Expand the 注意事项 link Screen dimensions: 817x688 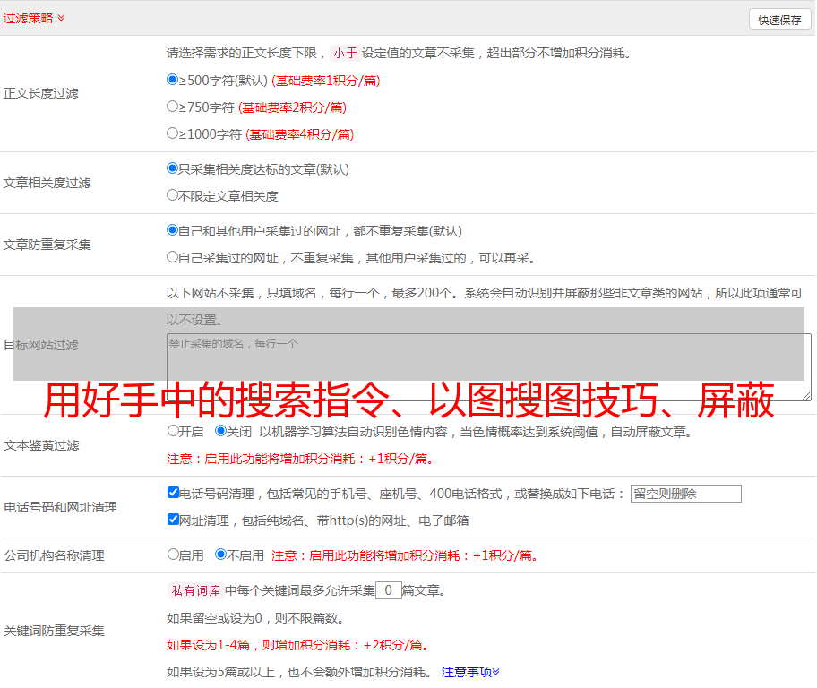pos(470,672)
